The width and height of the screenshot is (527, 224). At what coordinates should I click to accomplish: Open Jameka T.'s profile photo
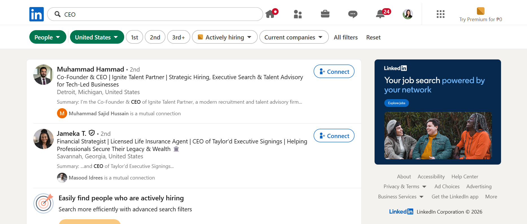pyautogui.click(x=43, y=139)
